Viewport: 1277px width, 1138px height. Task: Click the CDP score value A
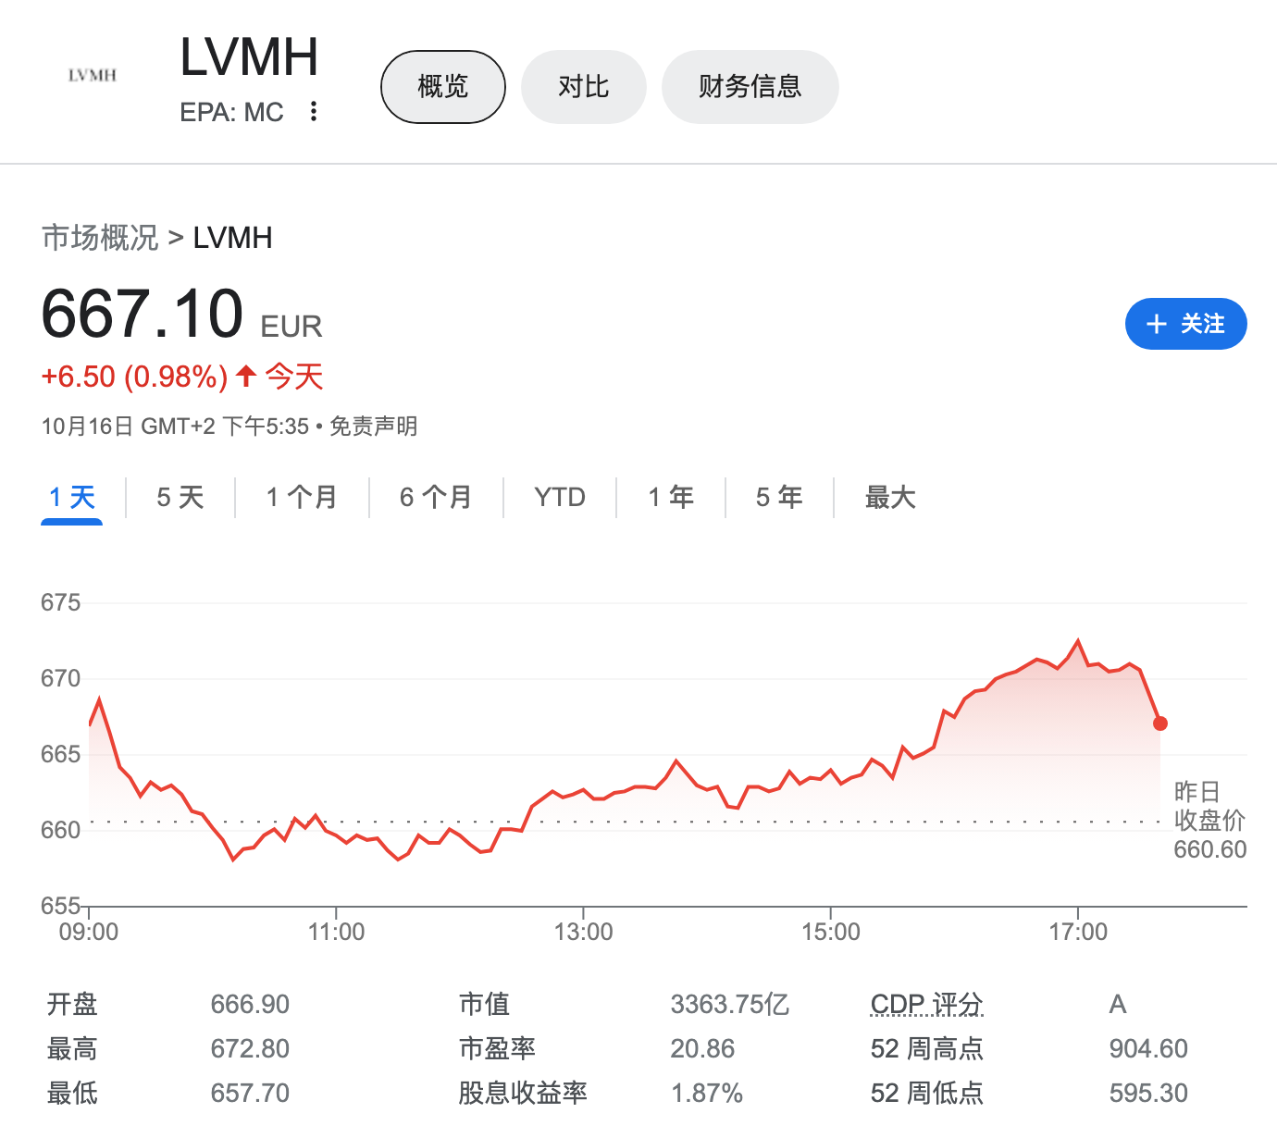click(1118, 1004)
